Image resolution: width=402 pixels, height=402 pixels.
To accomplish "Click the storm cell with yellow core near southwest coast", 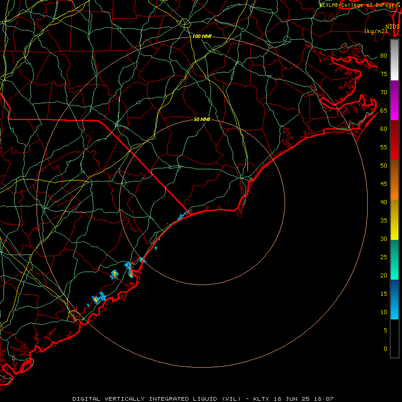I will pyautogui.click(x=96, y=299).
